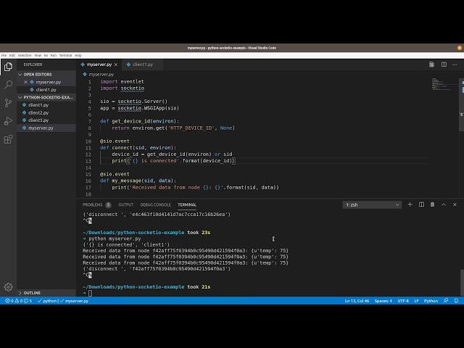Open the feedback icon in status bar

coord(446,301)
